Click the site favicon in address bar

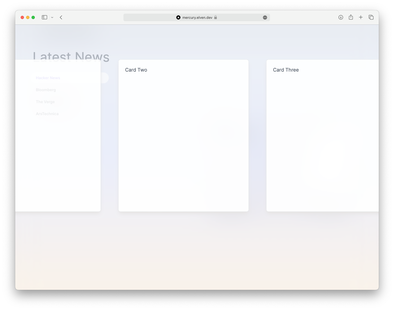coord(178,17)
